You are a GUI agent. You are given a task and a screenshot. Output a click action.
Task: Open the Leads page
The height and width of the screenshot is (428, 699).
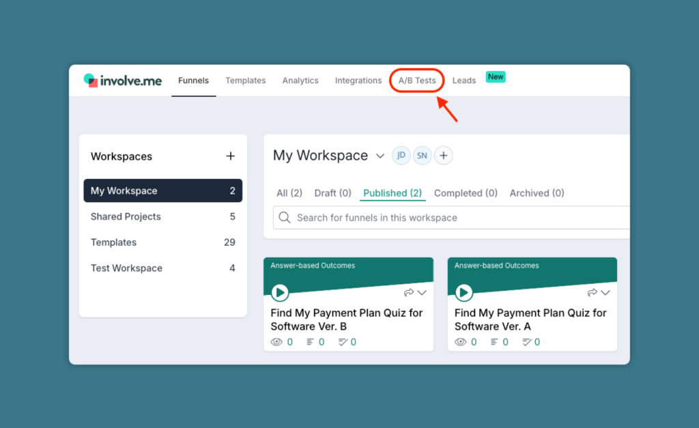464,81
